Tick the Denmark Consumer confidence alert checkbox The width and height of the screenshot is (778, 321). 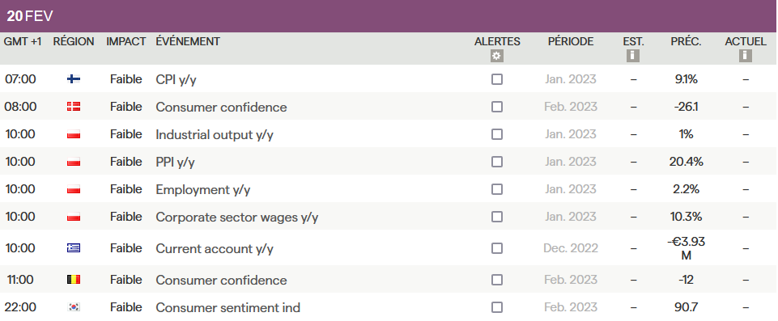496,107
